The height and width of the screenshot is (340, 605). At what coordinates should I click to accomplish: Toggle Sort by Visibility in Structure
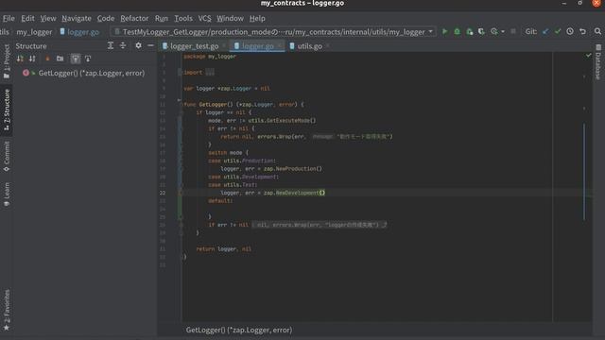20,59
